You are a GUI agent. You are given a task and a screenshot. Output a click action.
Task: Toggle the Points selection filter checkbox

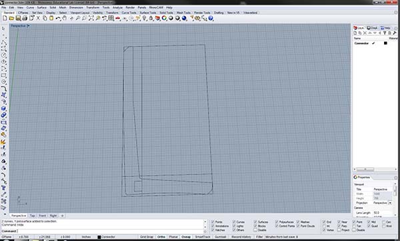213,222
